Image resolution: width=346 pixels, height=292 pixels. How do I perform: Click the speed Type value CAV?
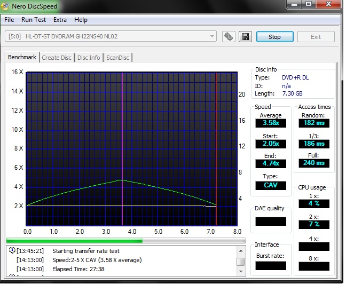click(271, 185)
